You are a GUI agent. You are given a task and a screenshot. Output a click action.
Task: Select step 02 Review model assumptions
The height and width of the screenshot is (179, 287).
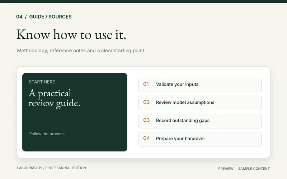tap(200, 103)
